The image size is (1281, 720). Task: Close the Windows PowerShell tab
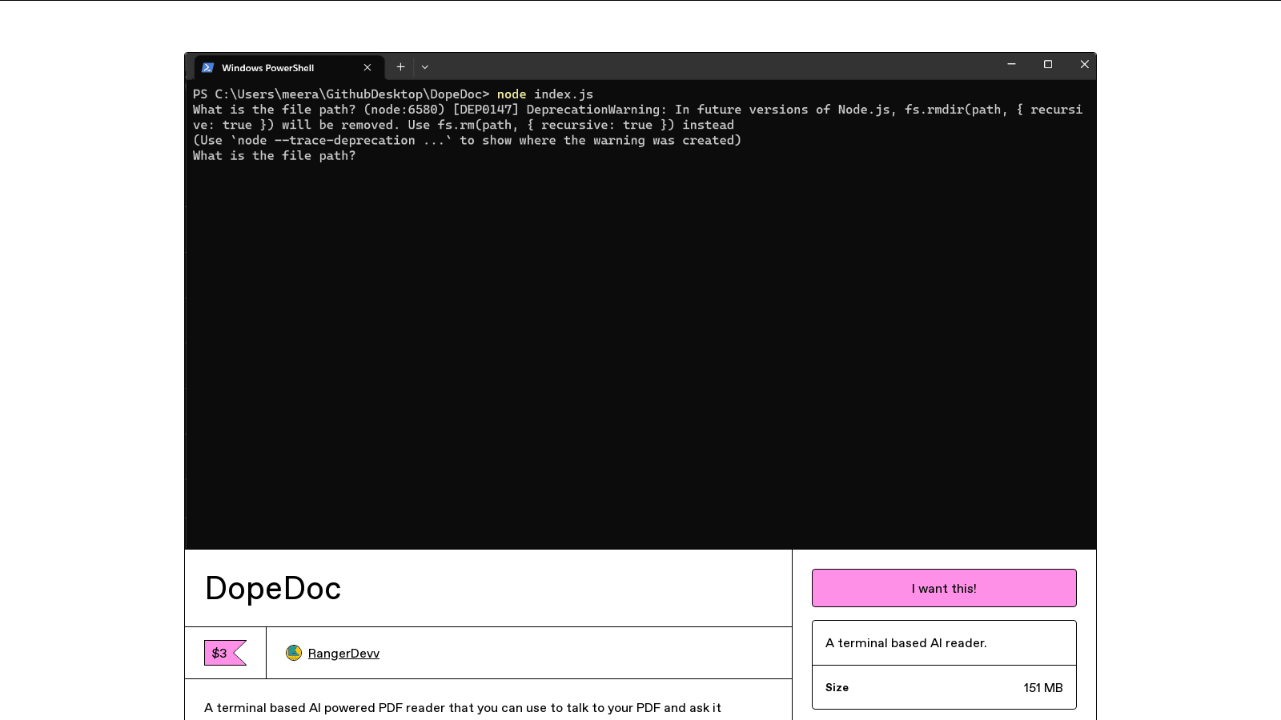tap(367, 67)
